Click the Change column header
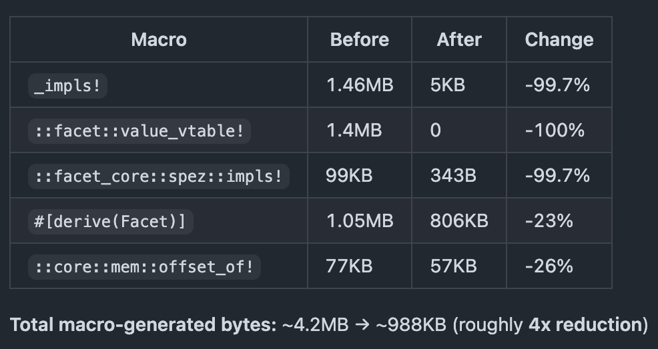This screenshot has height=349, width=658. coord(559,40)
